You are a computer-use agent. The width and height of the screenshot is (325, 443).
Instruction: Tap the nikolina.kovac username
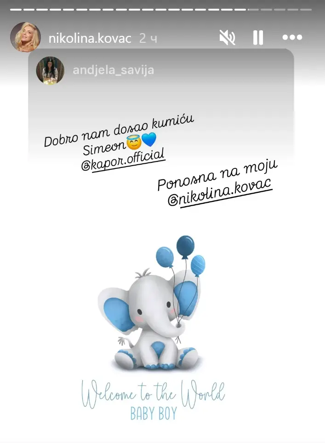click(90, 38)
